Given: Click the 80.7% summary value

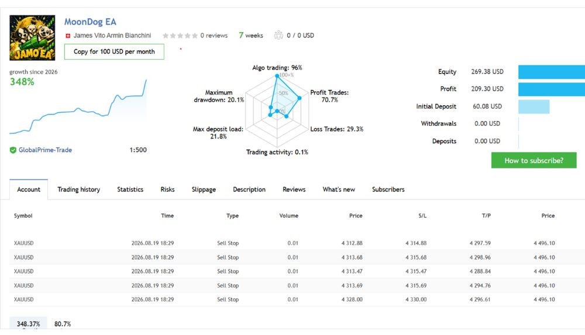Looking at the screenshot, I should (63, 324).
